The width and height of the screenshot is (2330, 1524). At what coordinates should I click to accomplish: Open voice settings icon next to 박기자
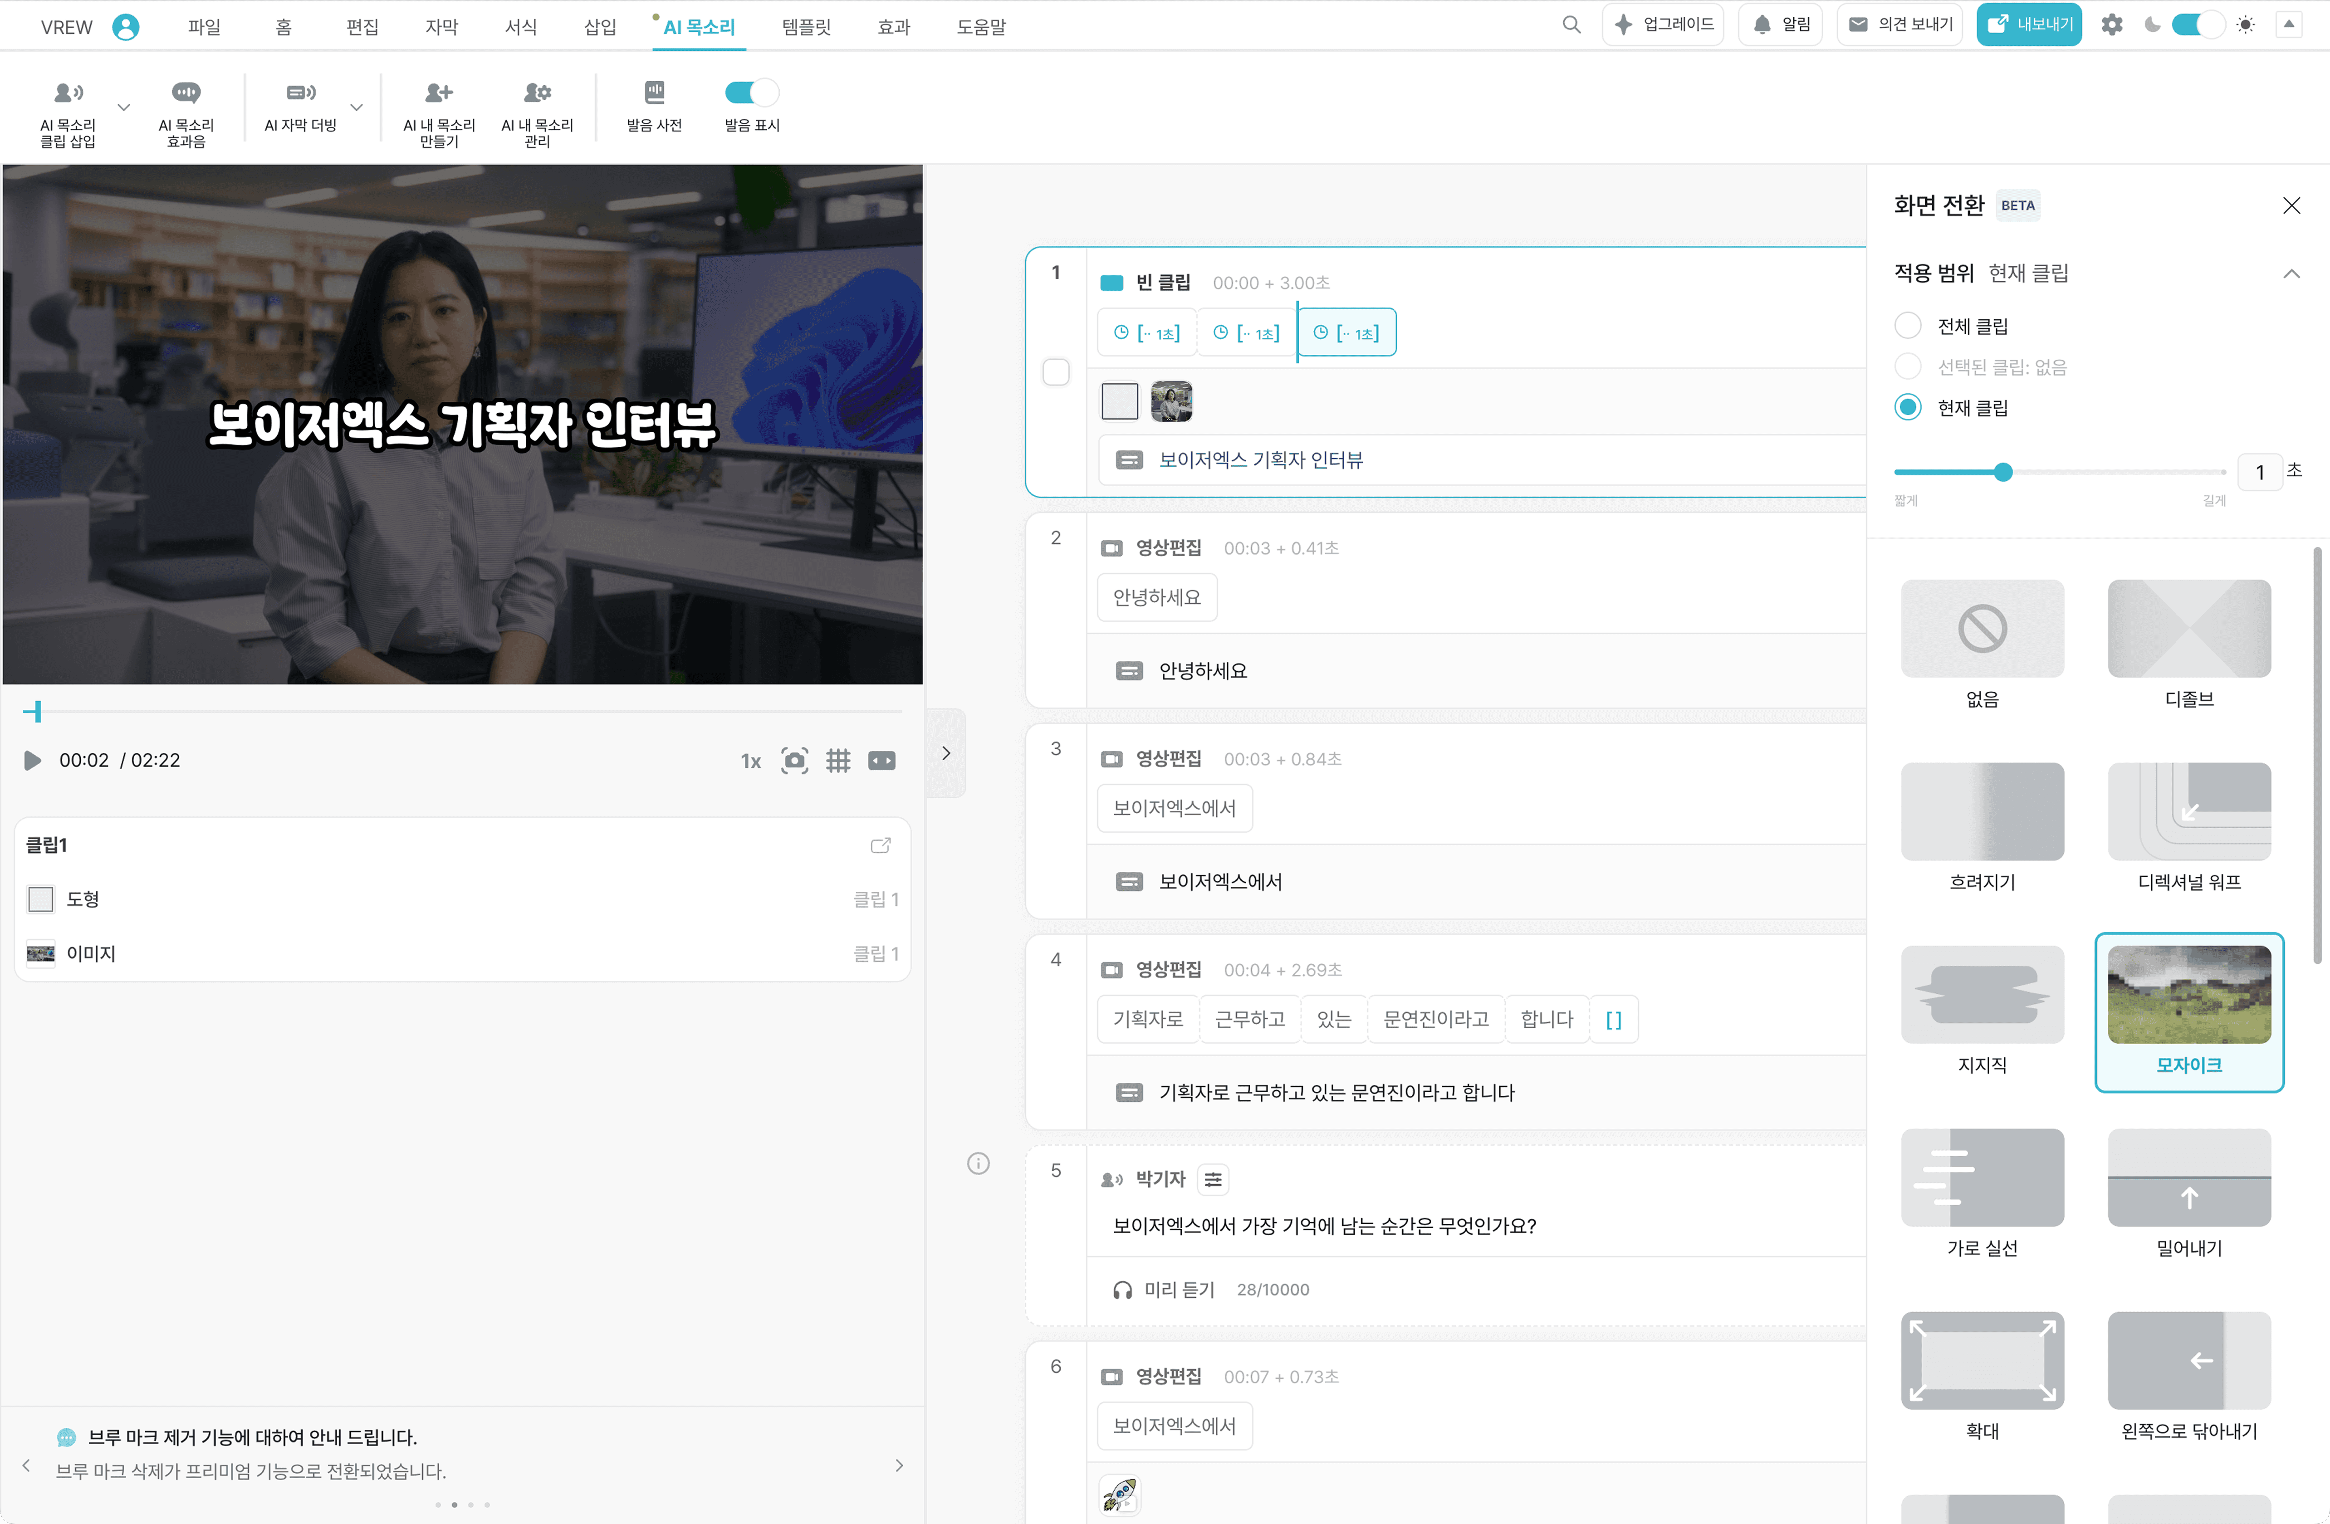pyautogui.click(x=1213, y=1179)
